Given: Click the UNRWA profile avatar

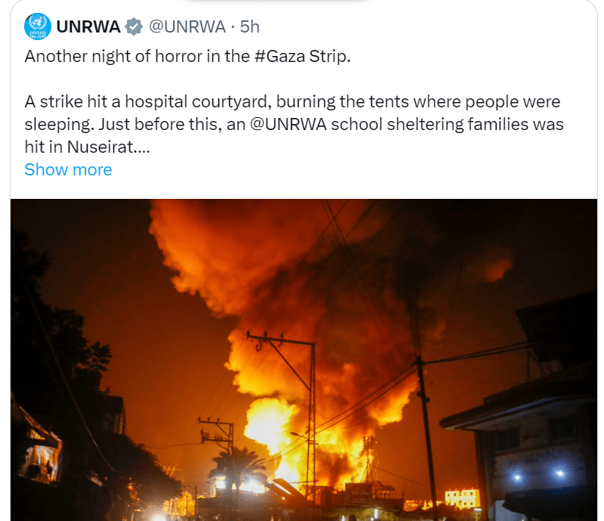Looking at the screenshot, I should click(x=37, y=26).
